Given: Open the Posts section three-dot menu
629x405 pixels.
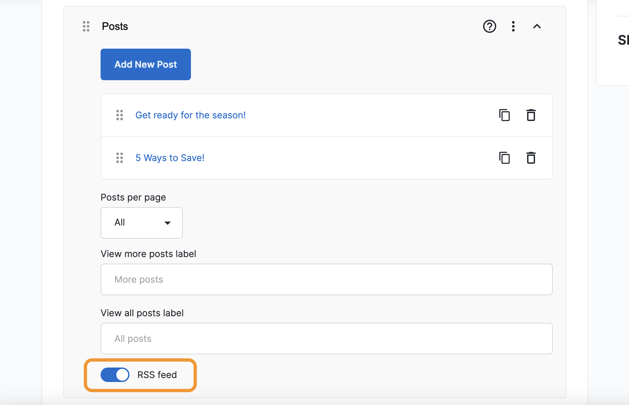Looking at the screenshot, I should (x=513, y=26).
